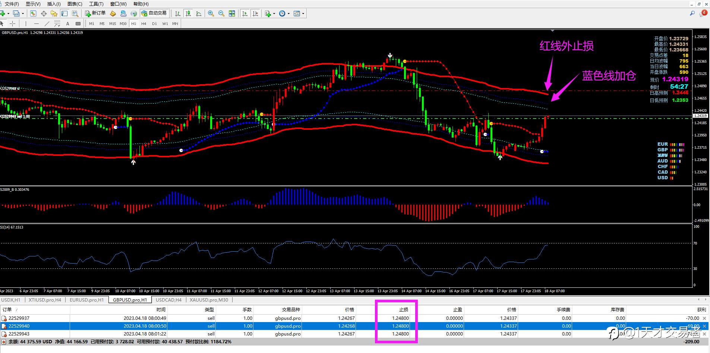710x353 pixels.
Task: Switch timeframe to M30
Action: pyautogui.click(x=123, y=23)
